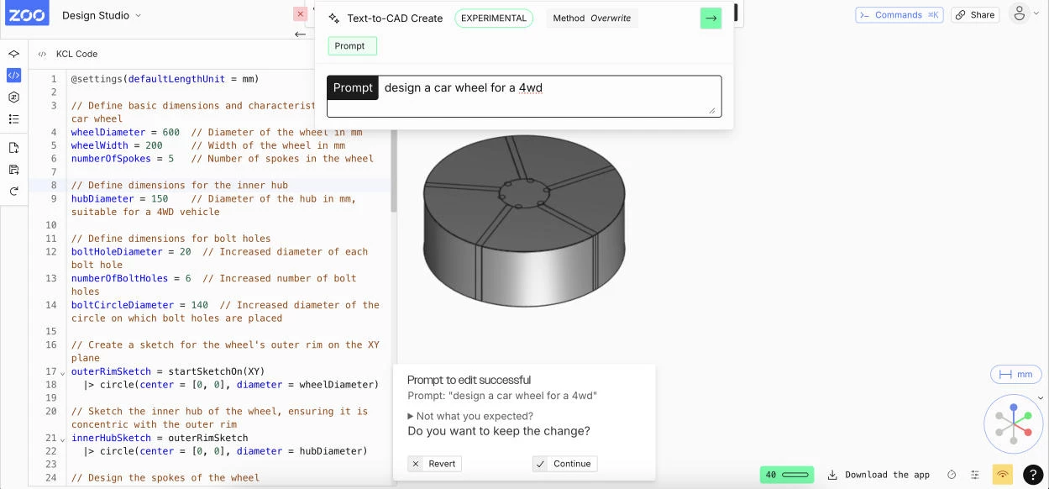1049x489 pixels.
Task: Click the export/save part icon in sidebar
Action: pyautogui.click(x=13, y=170)
